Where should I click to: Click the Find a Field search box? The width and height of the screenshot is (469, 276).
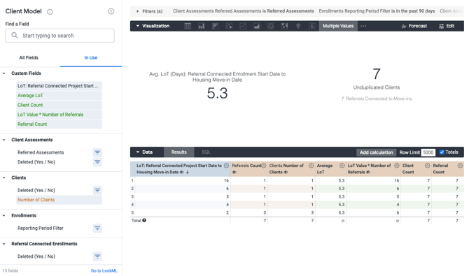tap(59, 36)
